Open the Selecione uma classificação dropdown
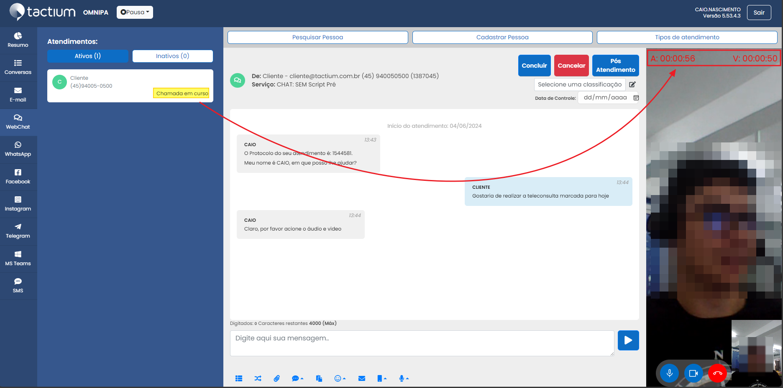The width and height of the screenshot is (783, 388). (580, 84)
